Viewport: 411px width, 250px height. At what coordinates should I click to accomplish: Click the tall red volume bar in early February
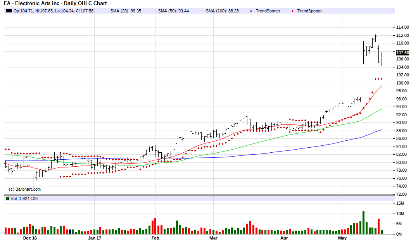click(x=155, y=226)
